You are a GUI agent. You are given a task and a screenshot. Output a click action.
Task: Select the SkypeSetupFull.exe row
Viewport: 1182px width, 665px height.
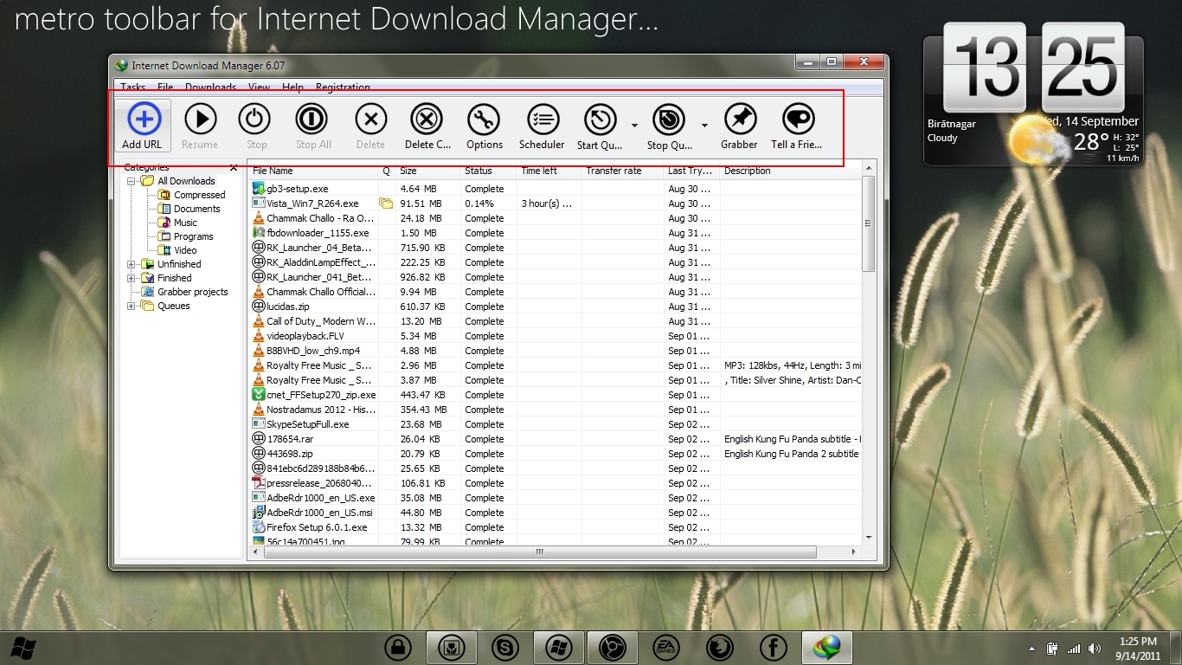[x=554, y=424]
